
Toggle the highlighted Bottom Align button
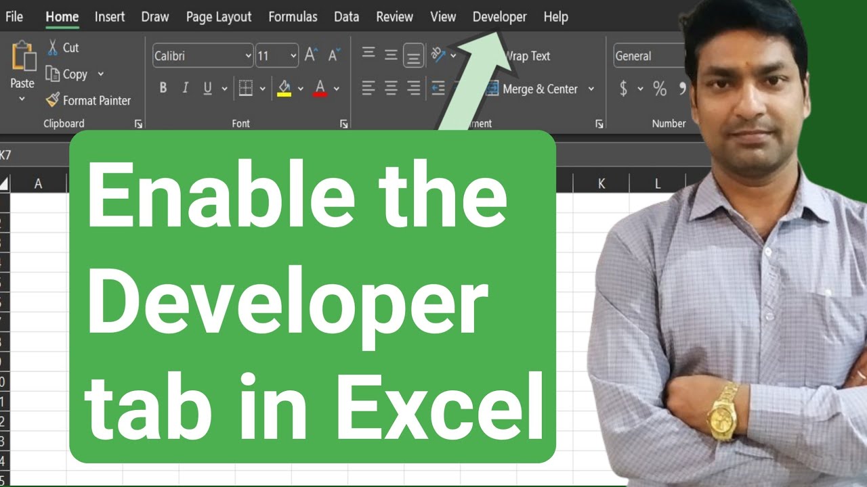click(413, 55)
